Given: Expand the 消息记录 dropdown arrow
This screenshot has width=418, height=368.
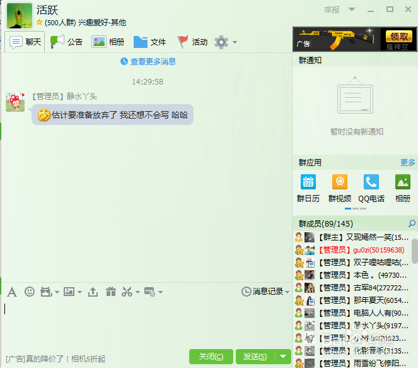Looking at the screenshot, I should click(x=287, y=292).
